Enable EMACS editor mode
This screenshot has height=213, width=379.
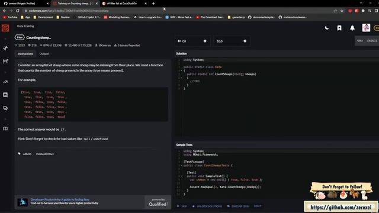372,41
